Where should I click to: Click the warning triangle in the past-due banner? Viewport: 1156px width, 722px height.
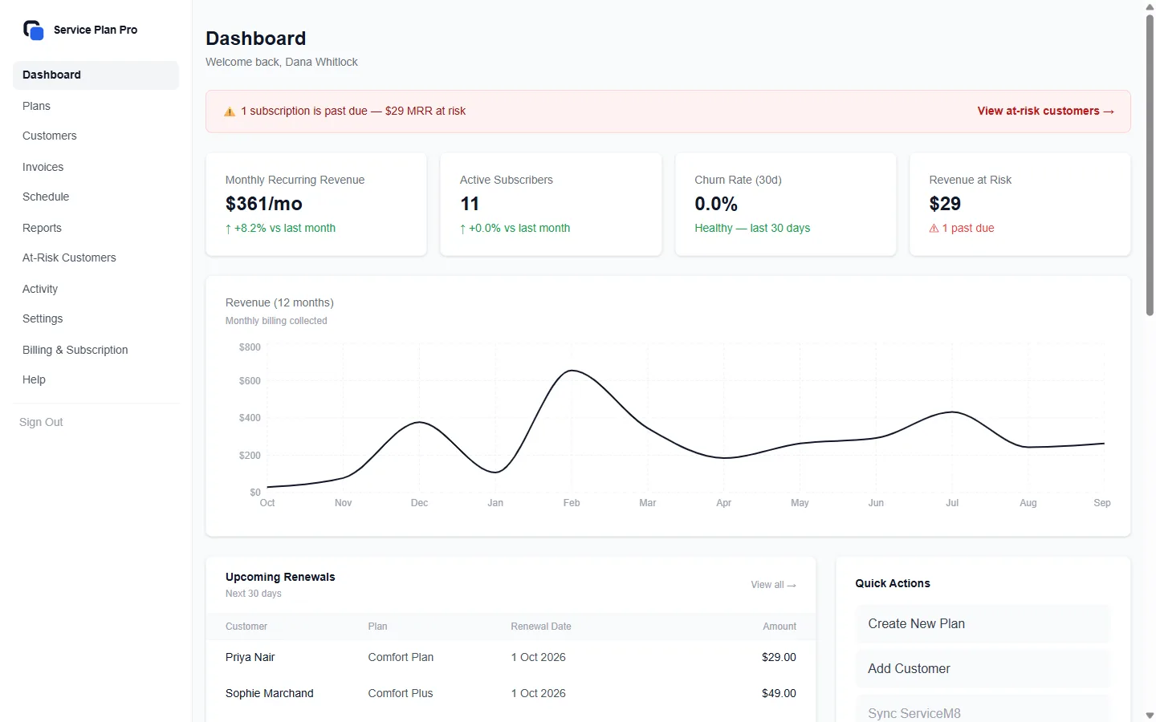coord(230,112)
